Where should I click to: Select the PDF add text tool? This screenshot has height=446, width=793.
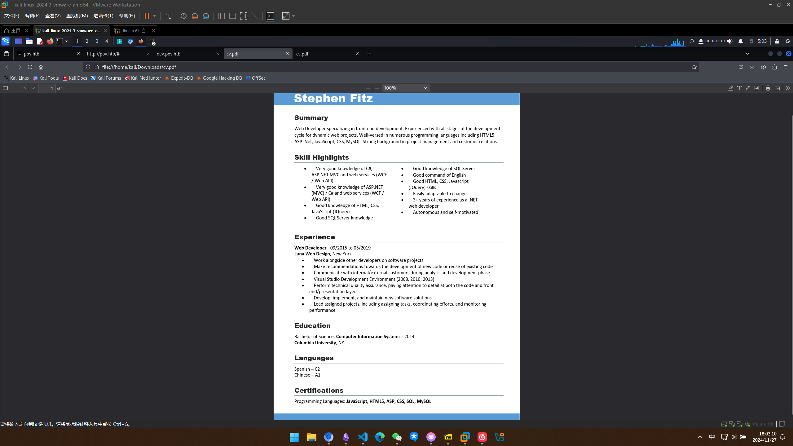click(x=739, y=88)
